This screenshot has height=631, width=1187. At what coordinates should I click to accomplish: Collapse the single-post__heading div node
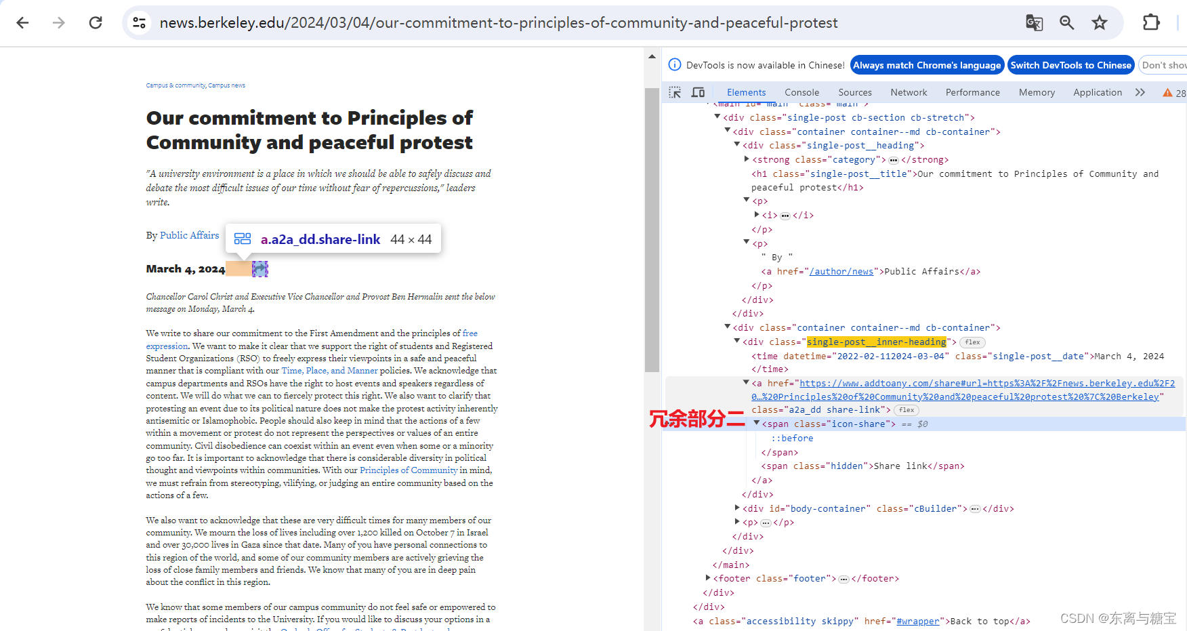pyautogui.click(x=737, y=145)
